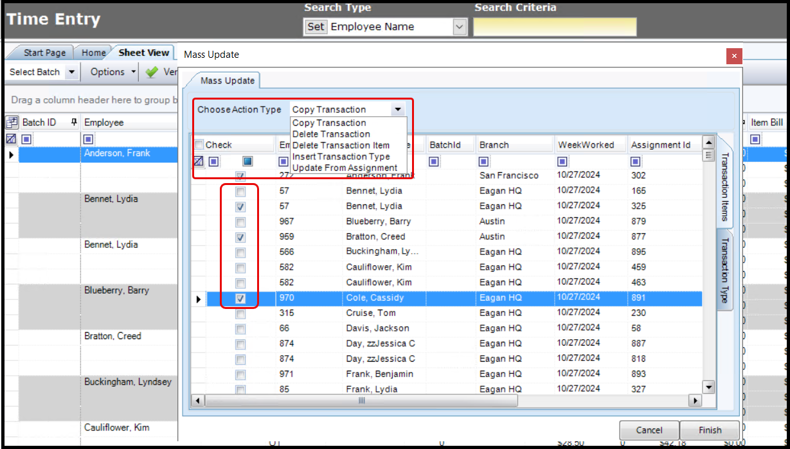Click the yellow Search Criteria input field
The height and width of the screenshot is (449, 790).
pyautogui.click(x=555, y=27)
